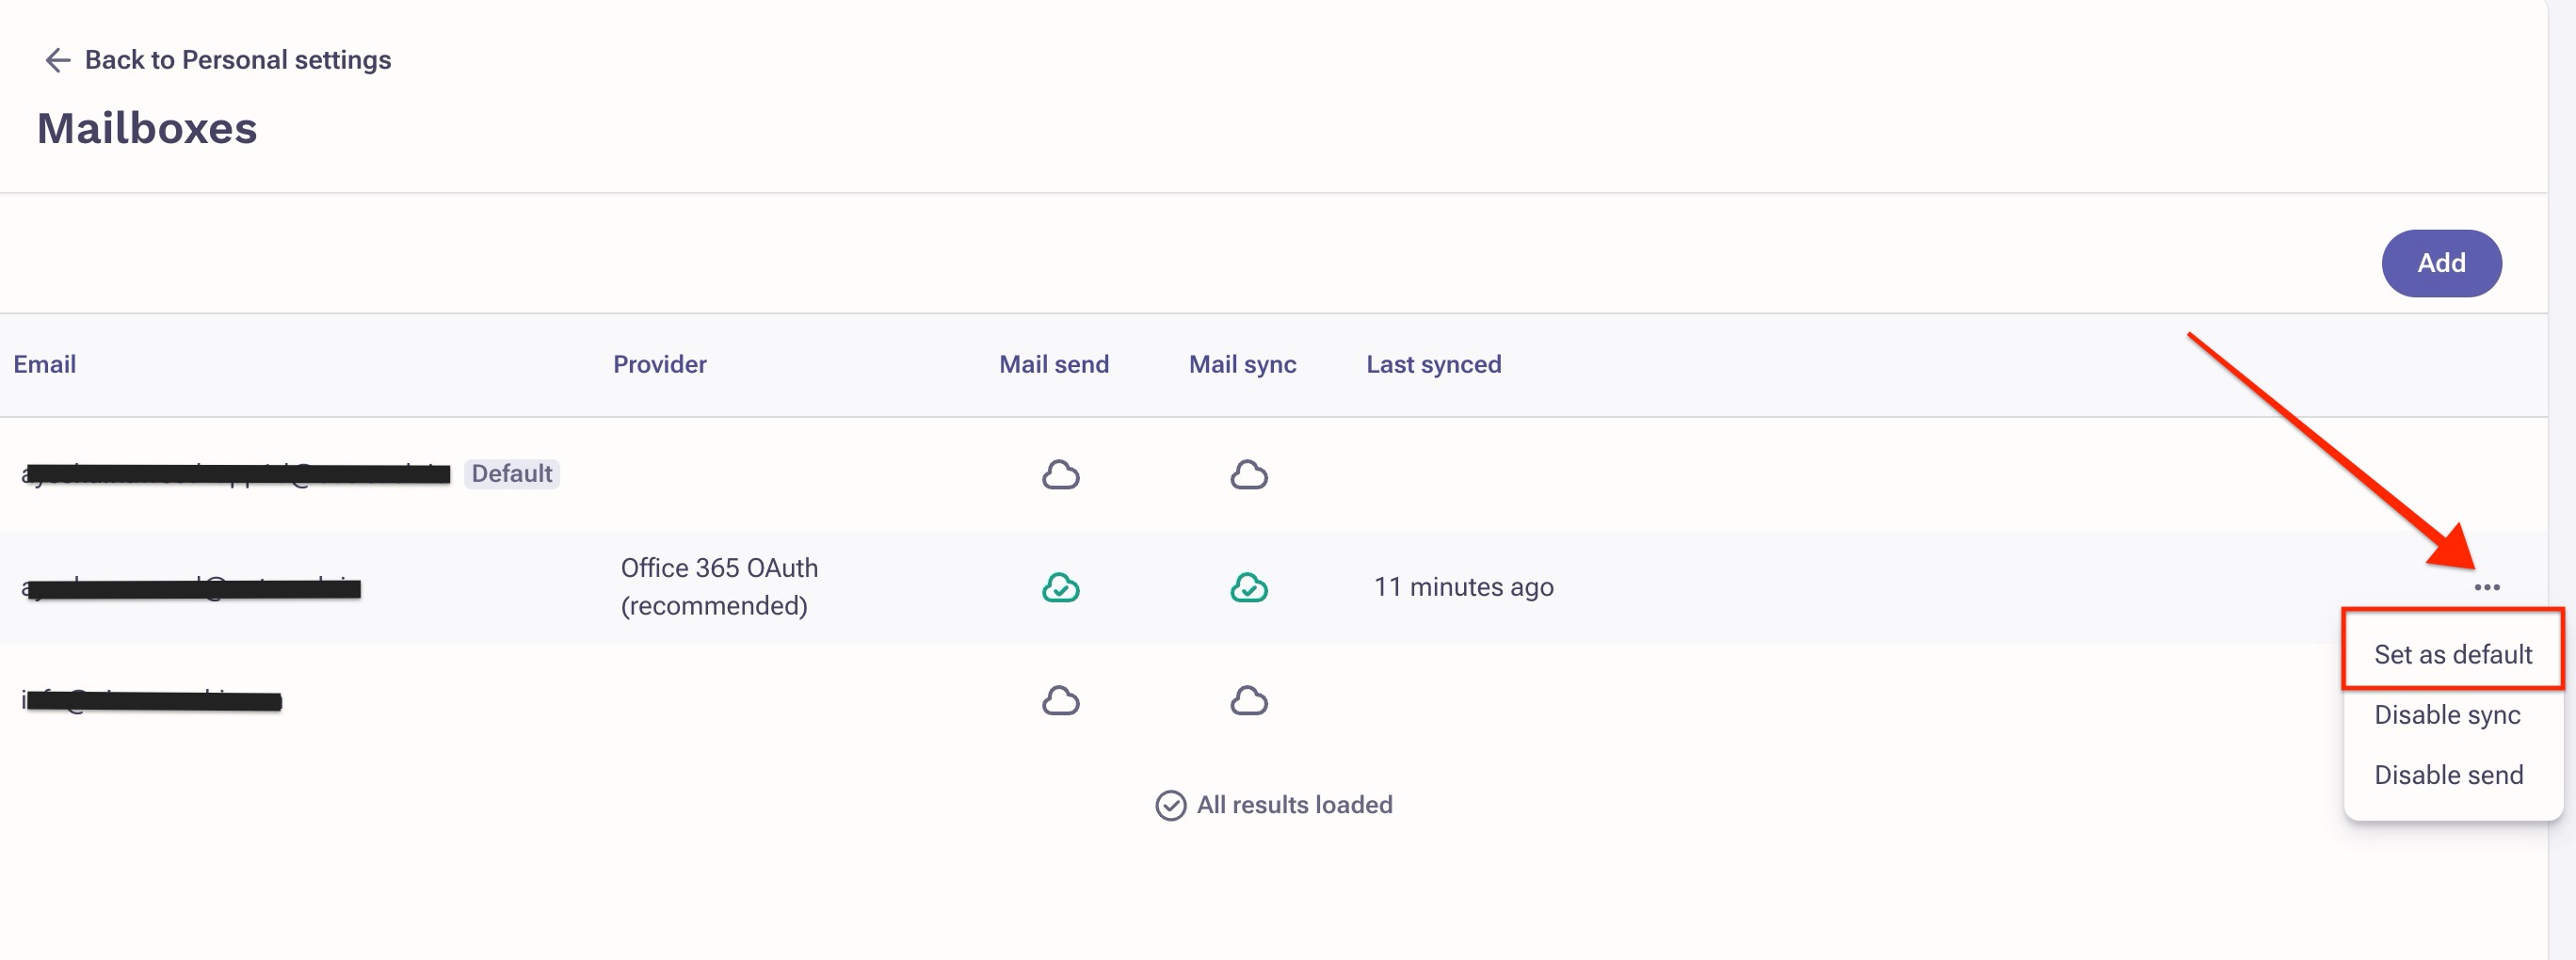2576x960 pixels.
Task: Select Disable send in the dropdown menu
Action: click(x=2448, y=774)
